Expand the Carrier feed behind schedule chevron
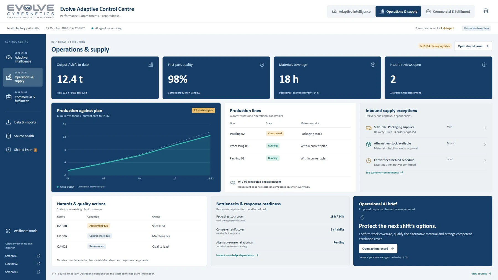The width and height of the screenshot is (498, 280). [485, 161]
